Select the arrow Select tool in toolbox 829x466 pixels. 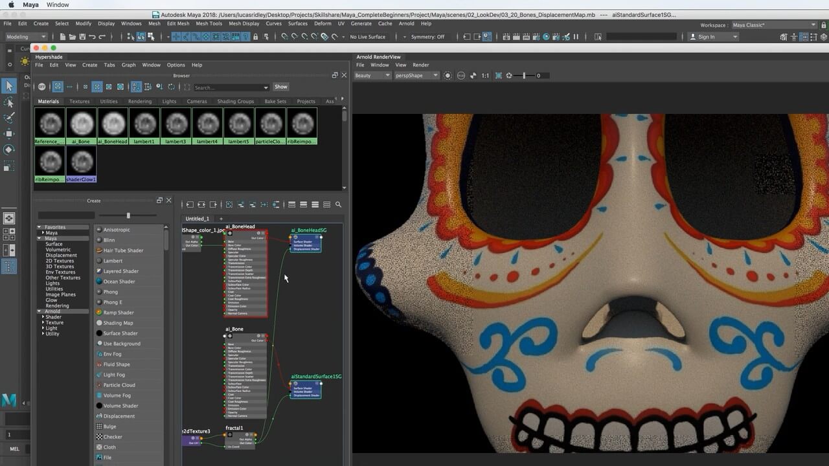click(x=8, y=86)
